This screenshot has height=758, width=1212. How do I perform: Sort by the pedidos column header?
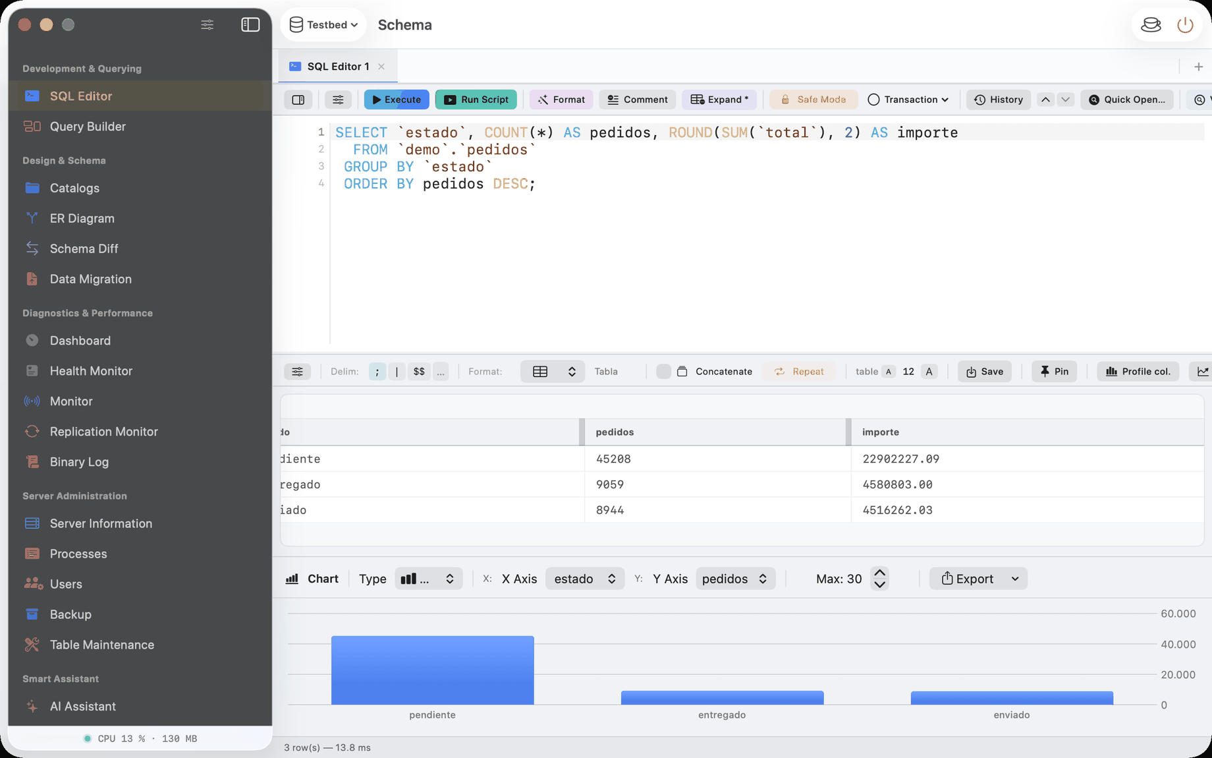click(715, 432)
